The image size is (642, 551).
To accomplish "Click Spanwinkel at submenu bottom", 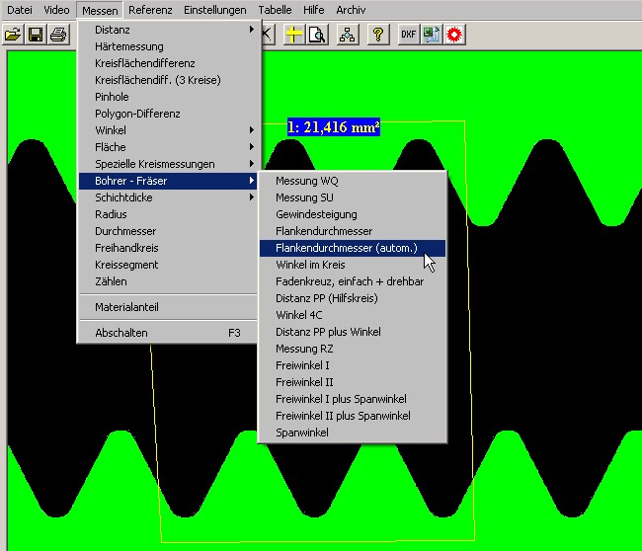I will (x=353, y=433).
